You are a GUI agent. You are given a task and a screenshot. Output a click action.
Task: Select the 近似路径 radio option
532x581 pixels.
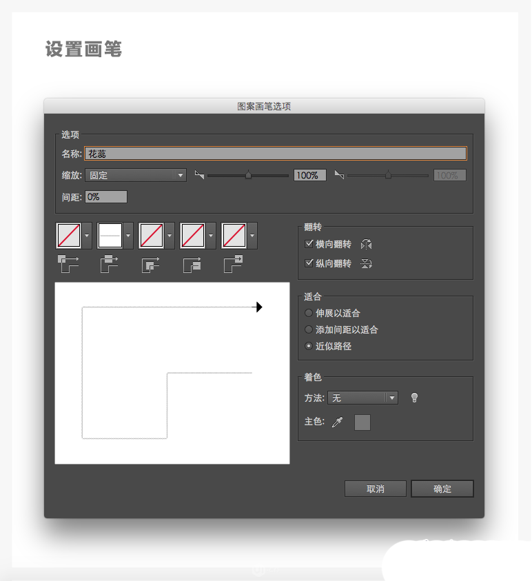pyautogui.click(x=308, y=346)
